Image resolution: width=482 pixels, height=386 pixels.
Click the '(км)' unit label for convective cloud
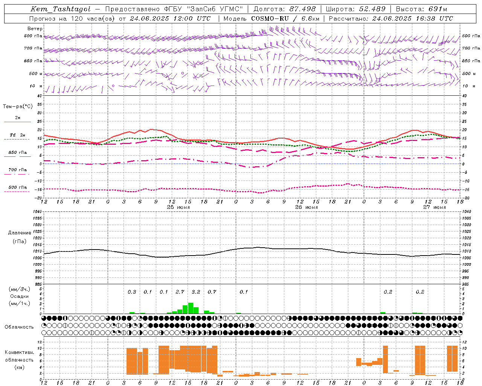point(19,367)
